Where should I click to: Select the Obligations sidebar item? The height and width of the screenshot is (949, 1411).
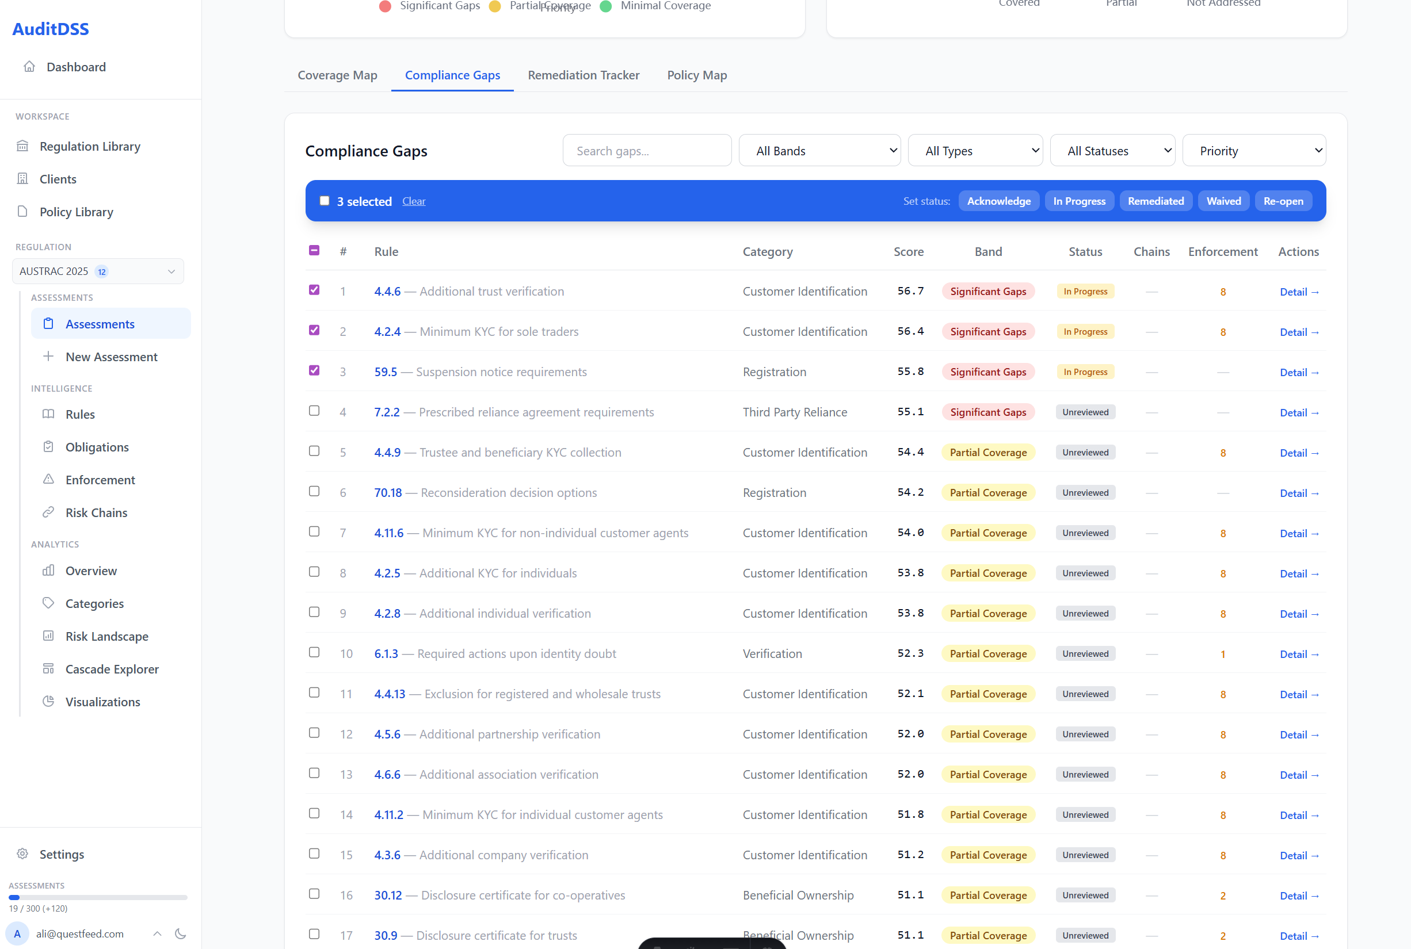pos(95,447)
